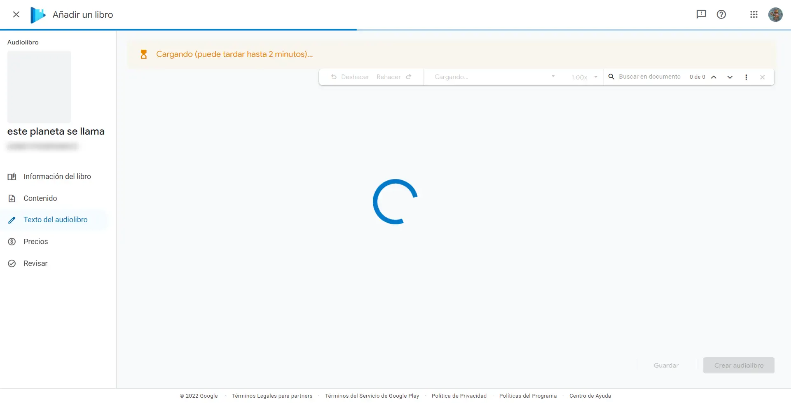
Task: Go to next search result arrow
Action: (730, 77)
